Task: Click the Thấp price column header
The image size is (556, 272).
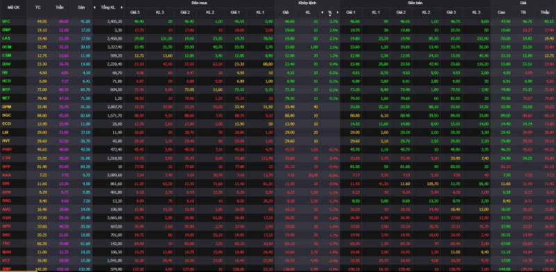Action: pyautogui.click(x=545, y=12)
